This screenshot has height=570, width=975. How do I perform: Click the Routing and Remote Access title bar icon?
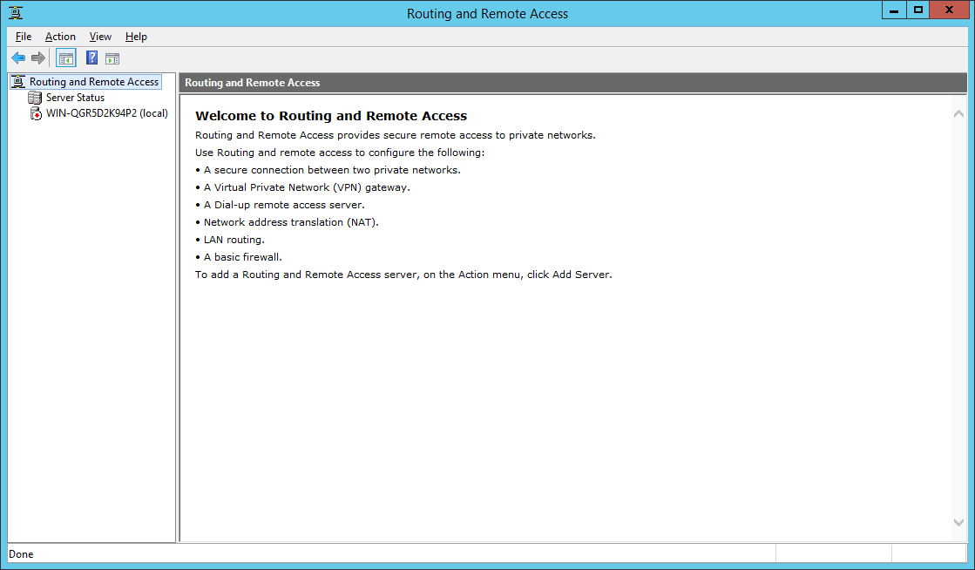point(16,13)
